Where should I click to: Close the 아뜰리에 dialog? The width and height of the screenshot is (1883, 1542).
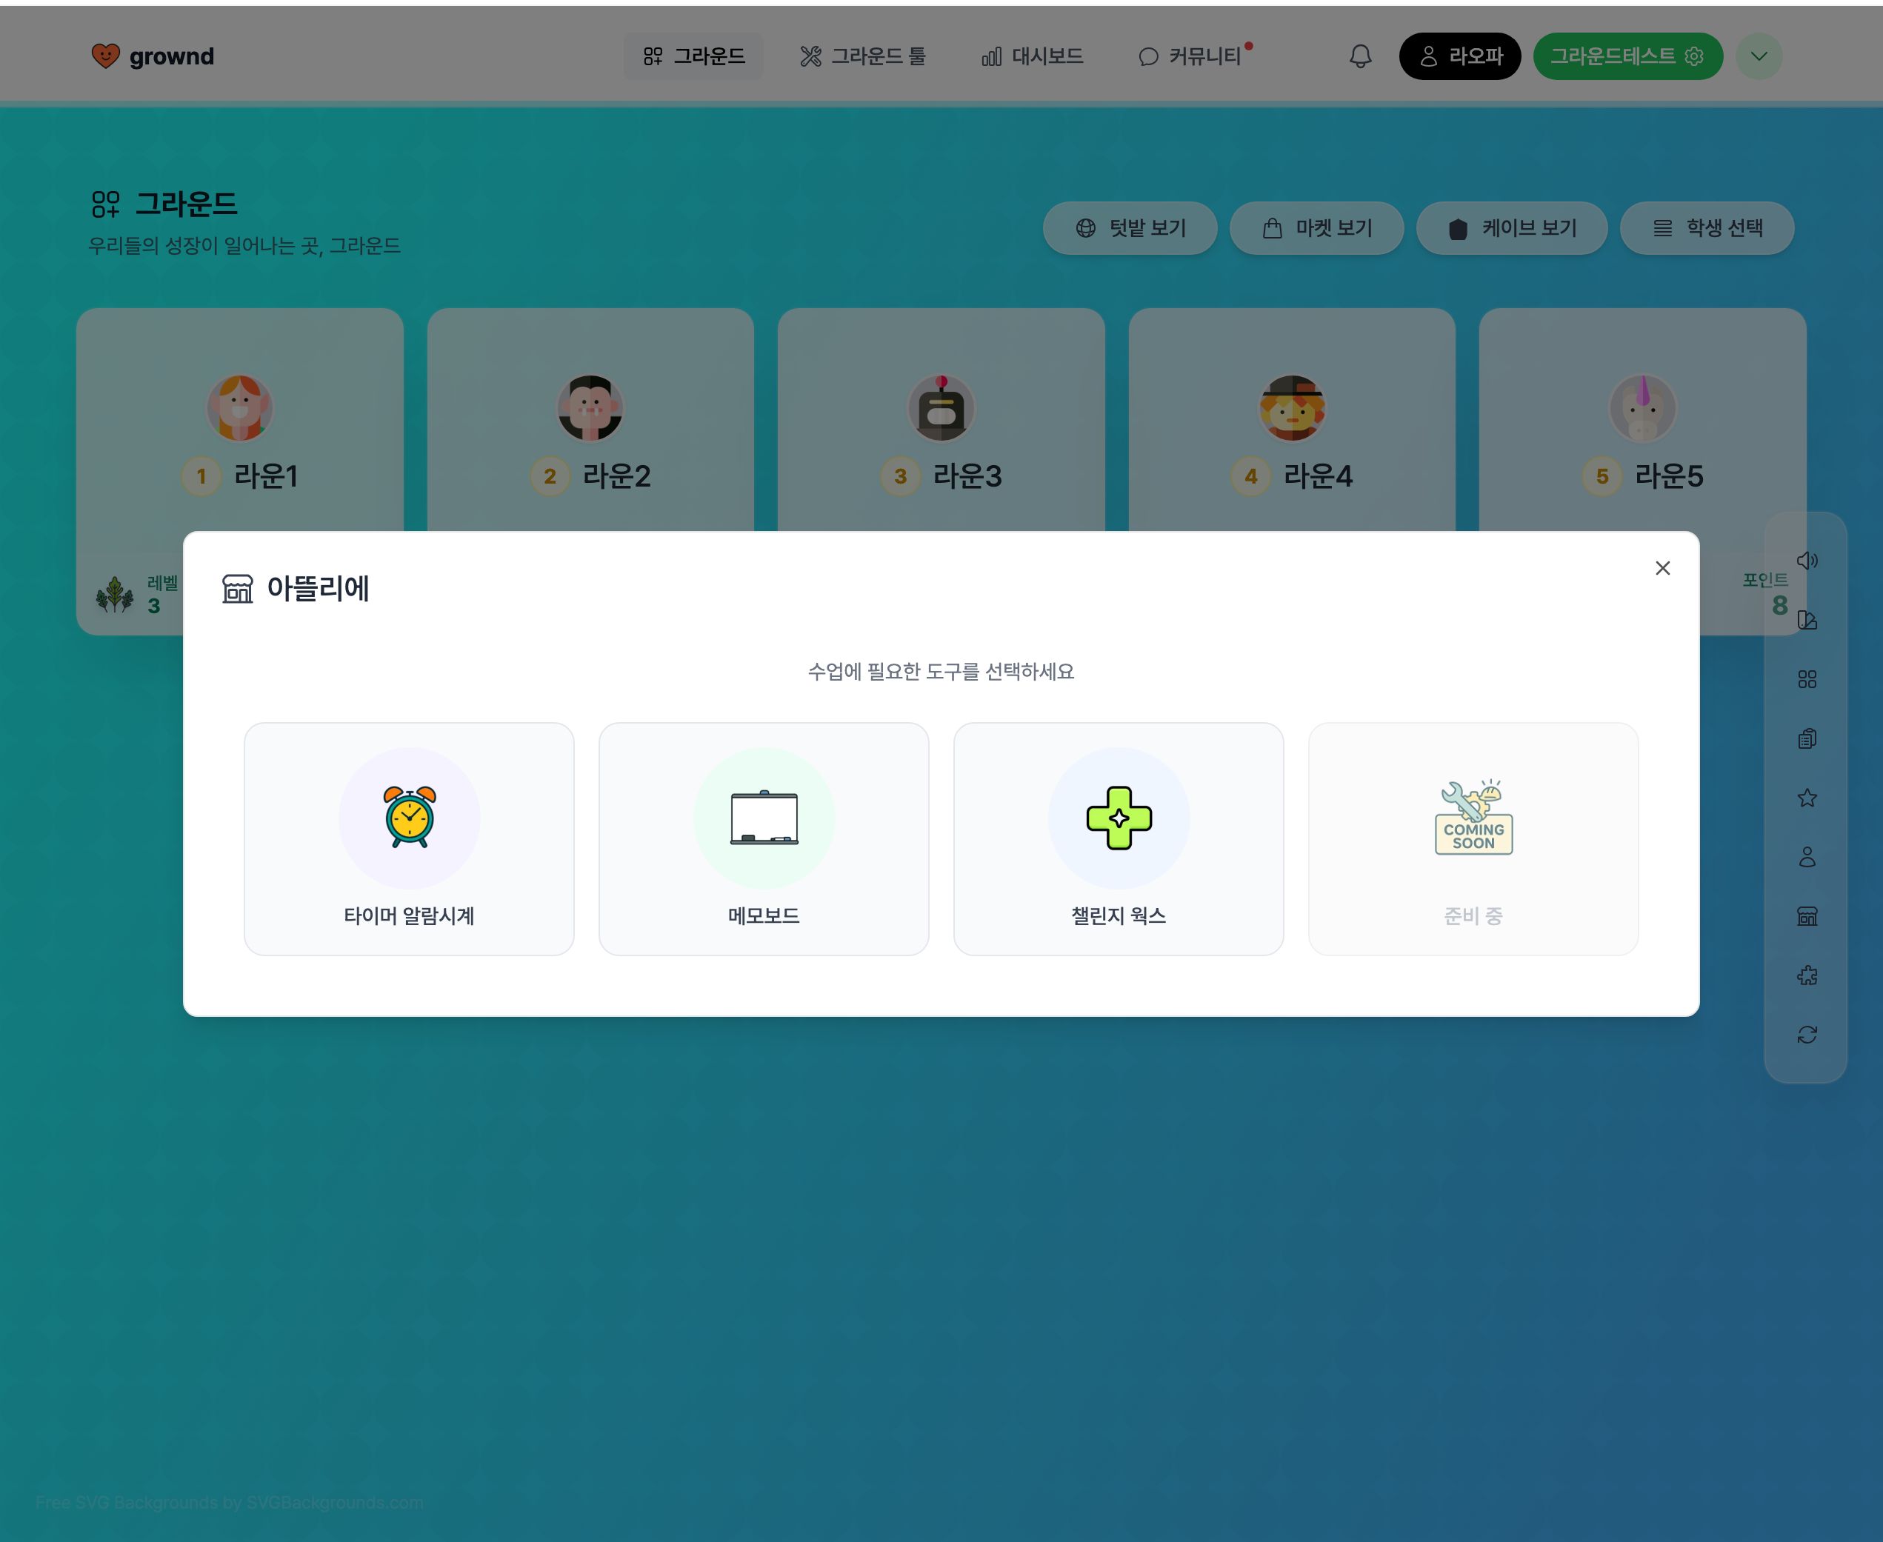[x=1663, y=567]
